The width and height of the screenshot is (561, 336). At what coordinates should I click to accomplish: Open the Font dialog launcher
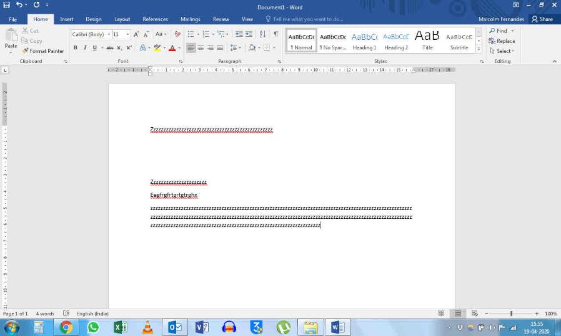[181, 62]
